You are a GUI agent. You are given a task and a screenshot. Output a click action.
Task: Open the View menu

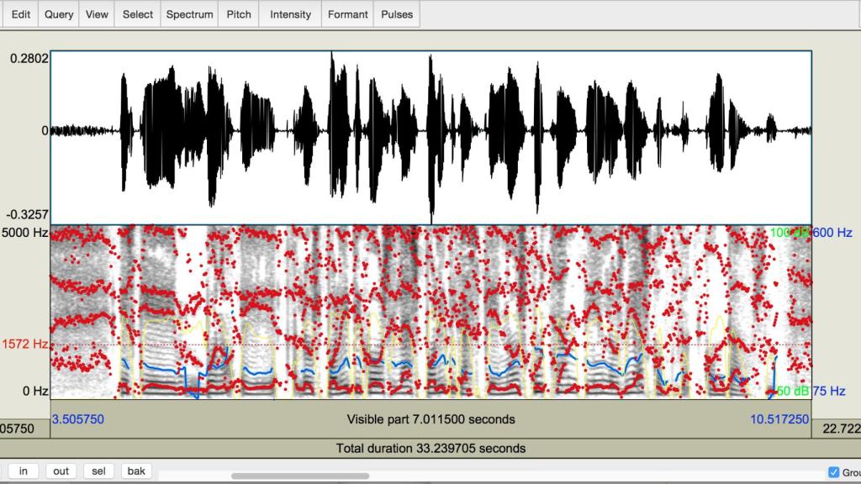[x=97, y=14]
